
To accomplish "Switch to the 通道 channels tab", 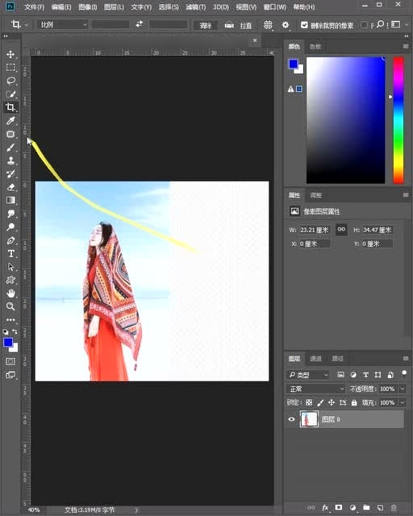I will [315, 358].
